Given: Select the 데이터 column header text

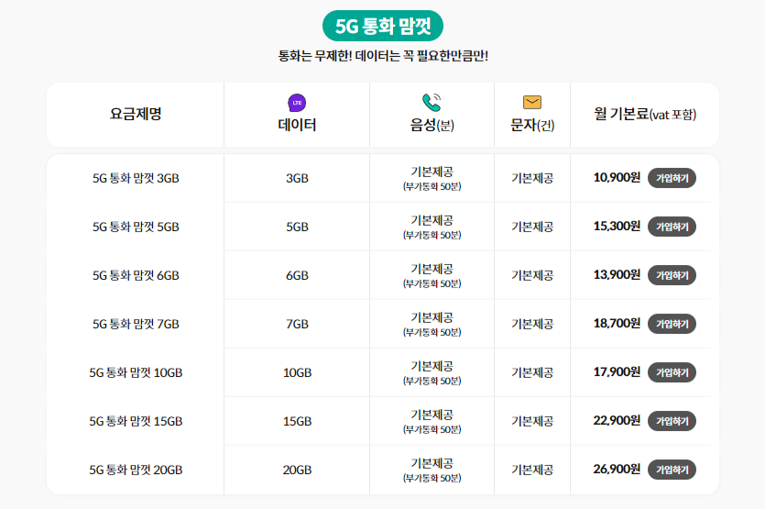Looking at the screenshot, I should coord(297,125).
